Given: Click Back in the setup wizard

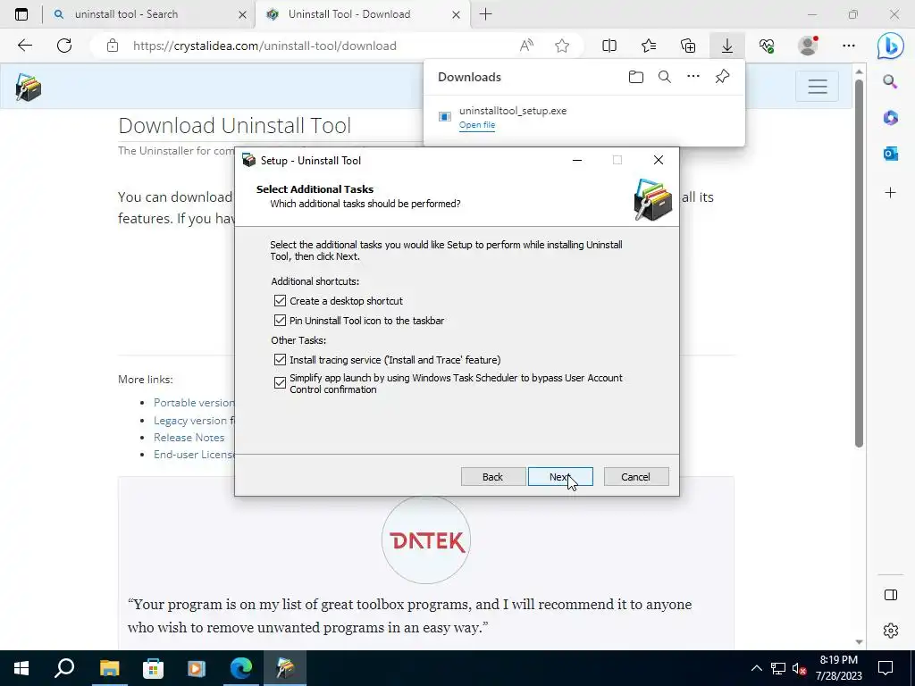Looking at the screenshot, I should tap(492, 477).
